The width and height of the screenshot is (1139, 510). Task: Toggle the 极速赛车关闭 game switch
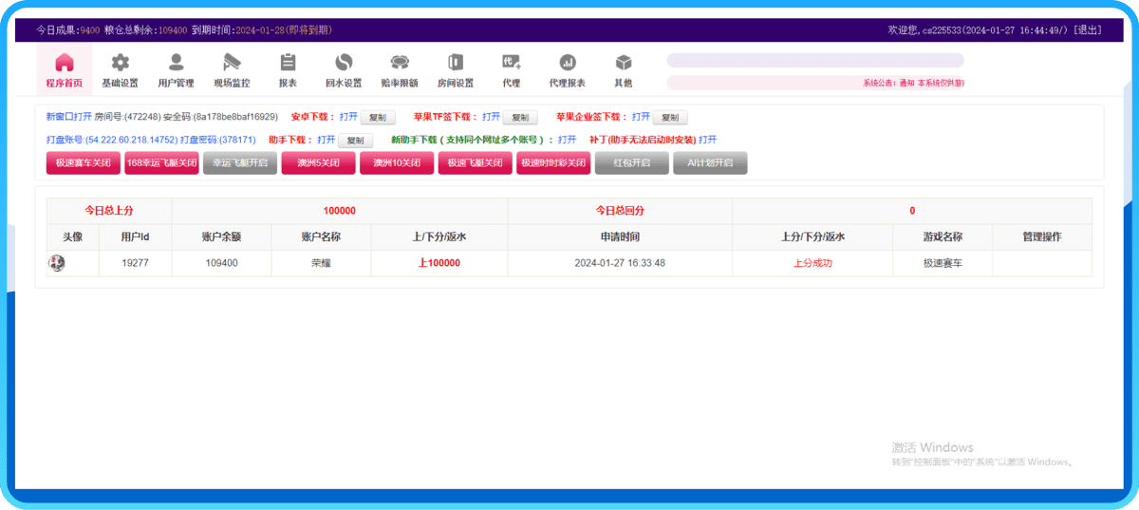(x=83, y=163)
